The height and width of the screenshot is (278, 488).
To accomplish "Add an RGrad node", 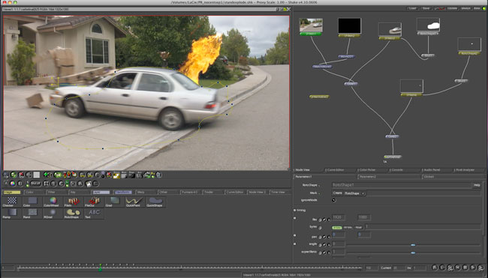I will click(x=53, y=214).
